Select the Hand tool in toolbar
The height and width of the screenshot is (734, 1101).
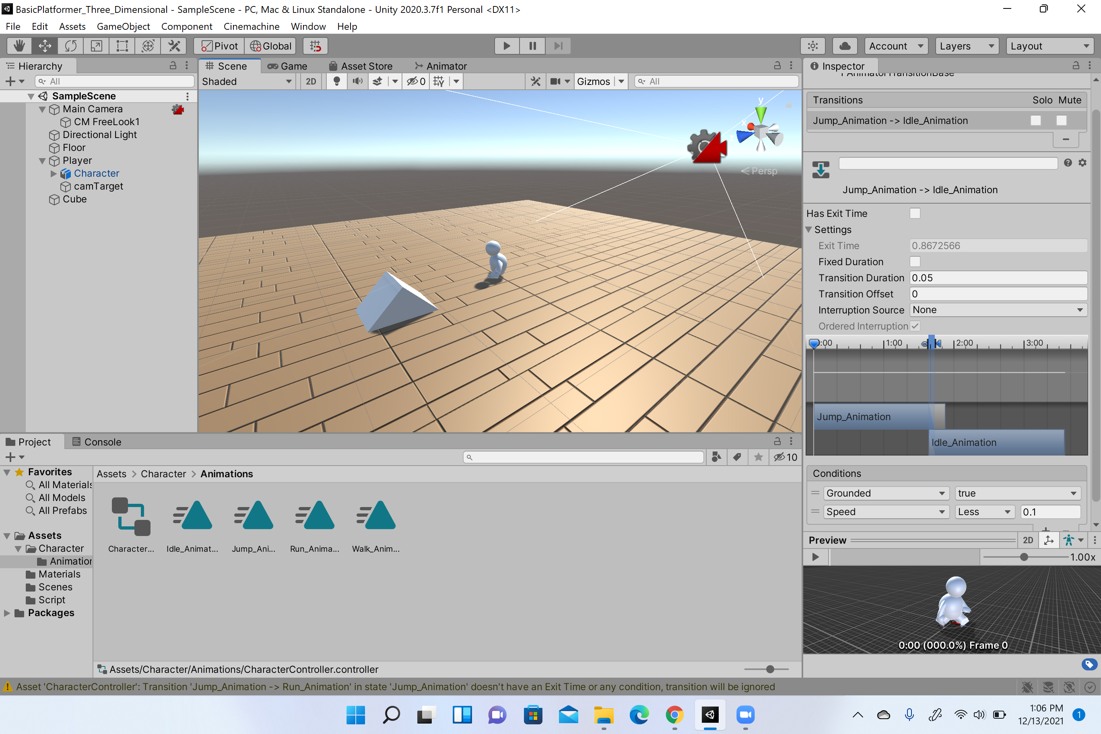(x=19, y=46)
